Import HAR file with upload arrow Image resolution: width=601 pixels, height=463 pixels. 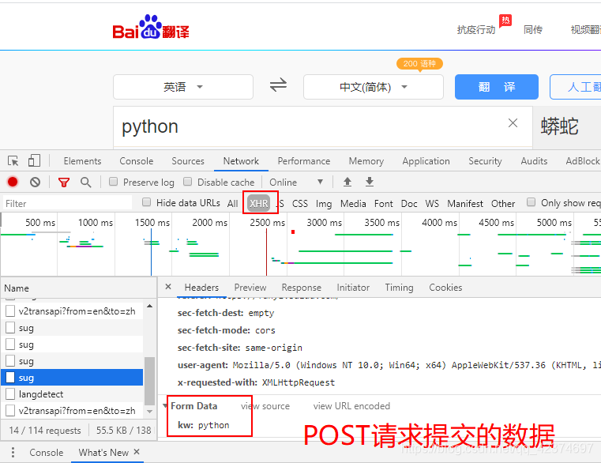[347, 182]
